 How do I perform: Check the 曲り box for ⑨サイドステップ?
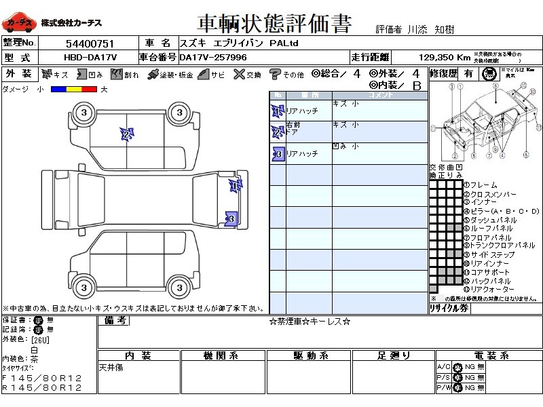pos(450,254)
